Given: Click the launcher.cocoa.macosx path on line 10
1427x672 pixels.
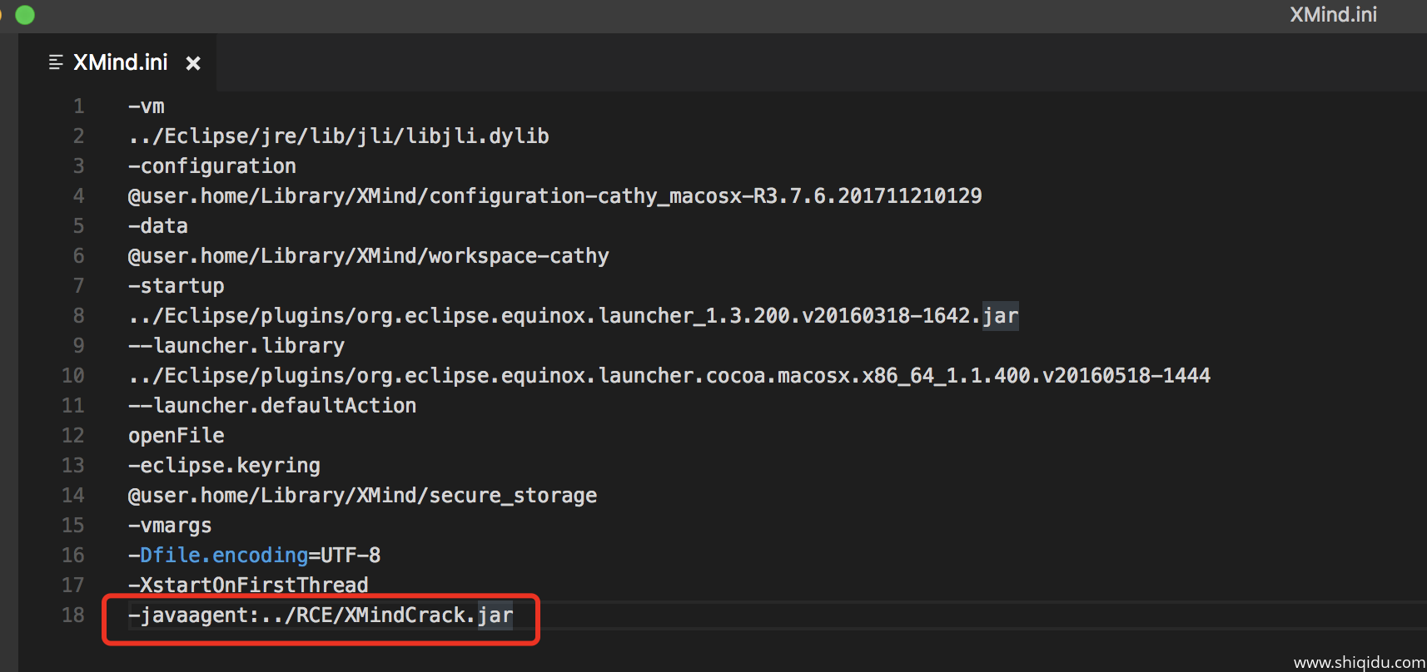Looking at the screenshot, I should [669, 376].
